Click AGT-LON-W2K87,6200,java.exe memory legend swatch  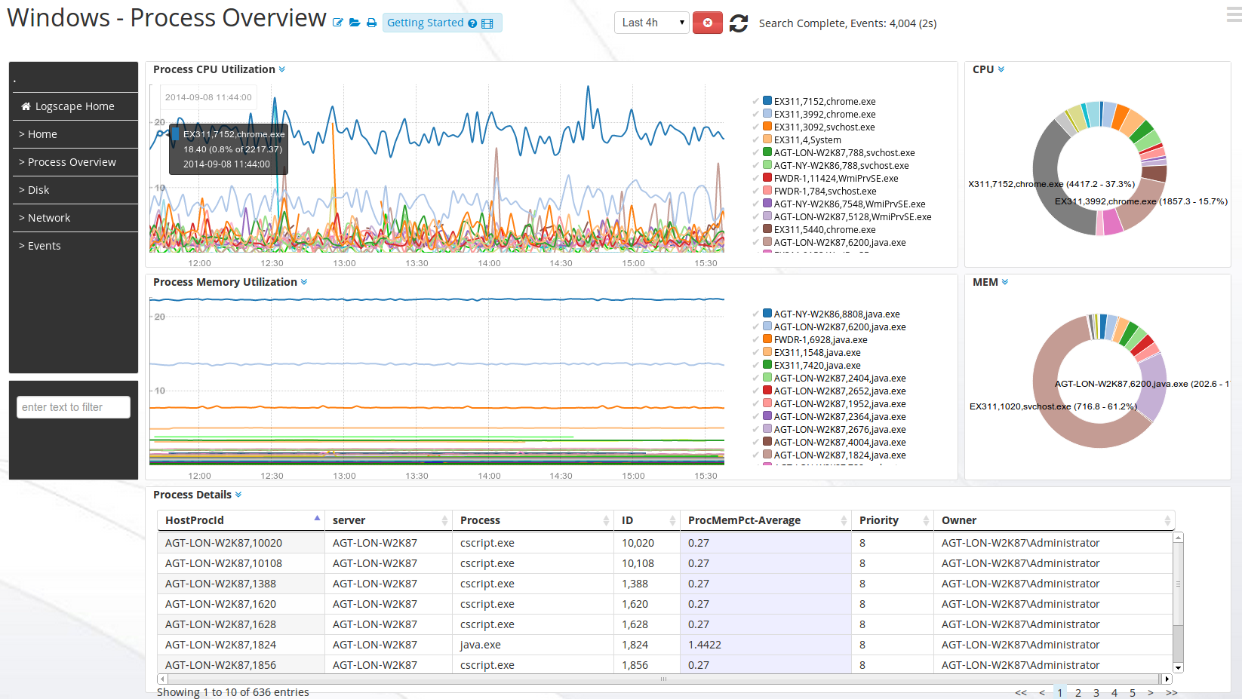pyautogui.click(x=767, y=327)
